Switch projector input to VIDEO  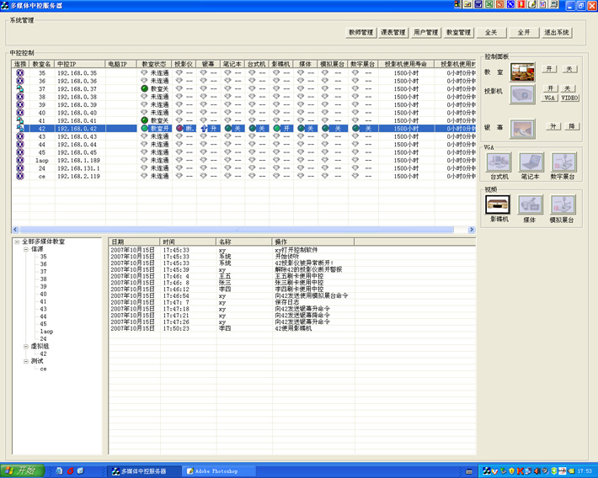[x=570, y=98]
